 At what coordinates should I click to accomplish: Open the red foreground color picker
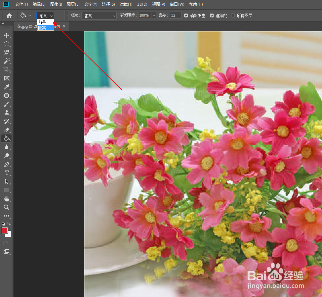click(5, 230)
